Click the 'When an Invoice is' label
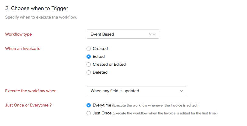Screen dimensions: 247x126 [23, 49]
